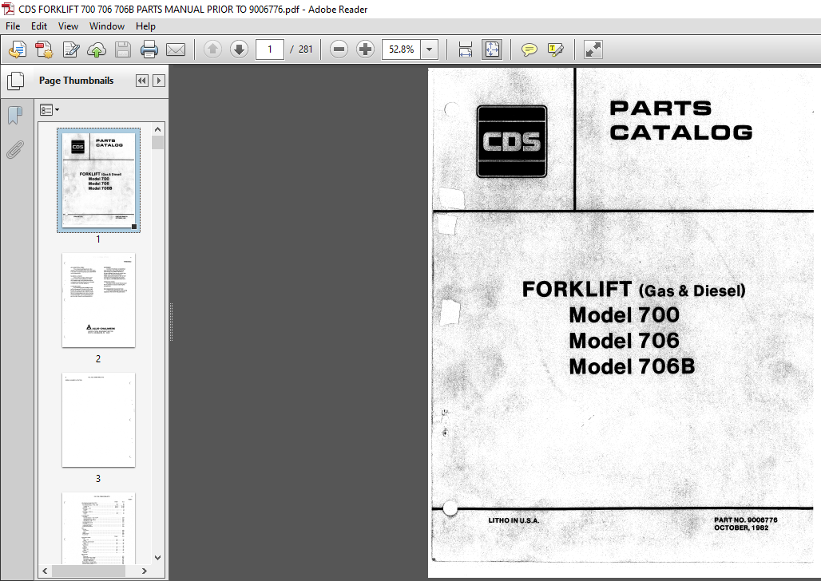Open the Bookmarks panel icon
This screenshot has width=821, height=581.
pyautogui.click(x=15, y=115)
